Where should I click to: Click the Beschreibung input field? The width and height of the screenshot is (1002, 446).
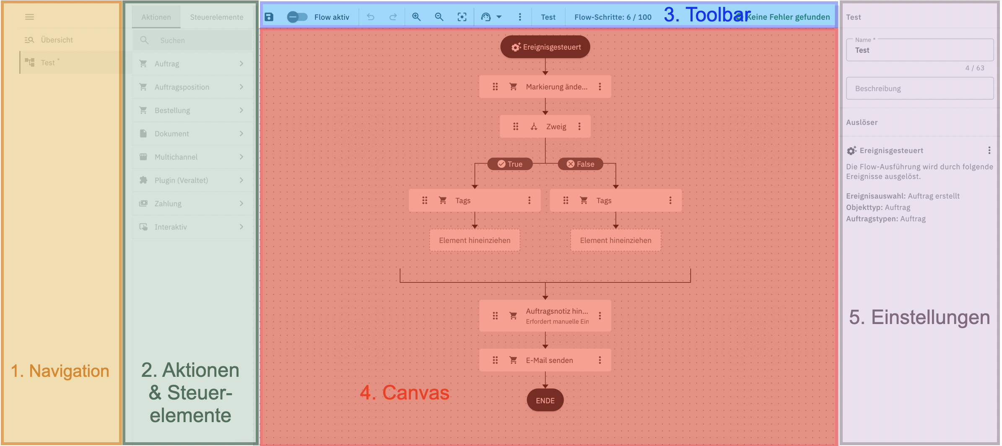click(x=920, y=88)
